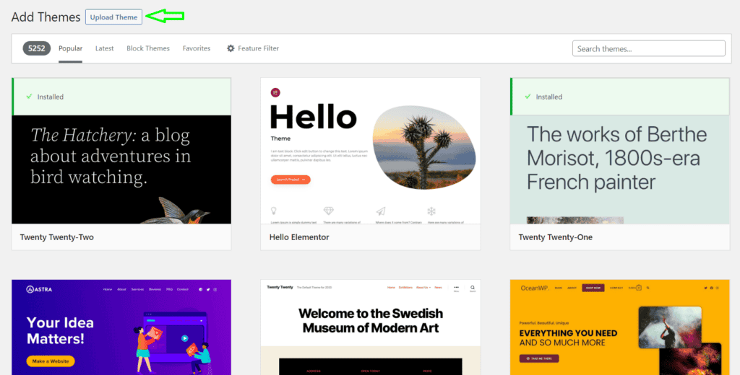Click the search icon in Twenty Twenty preview
This screenshot has width=740, height=375.
click(x=473, y=288)
